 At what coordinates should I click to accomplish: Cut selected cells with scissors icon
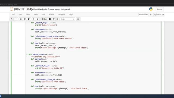[x=21, y=19]
